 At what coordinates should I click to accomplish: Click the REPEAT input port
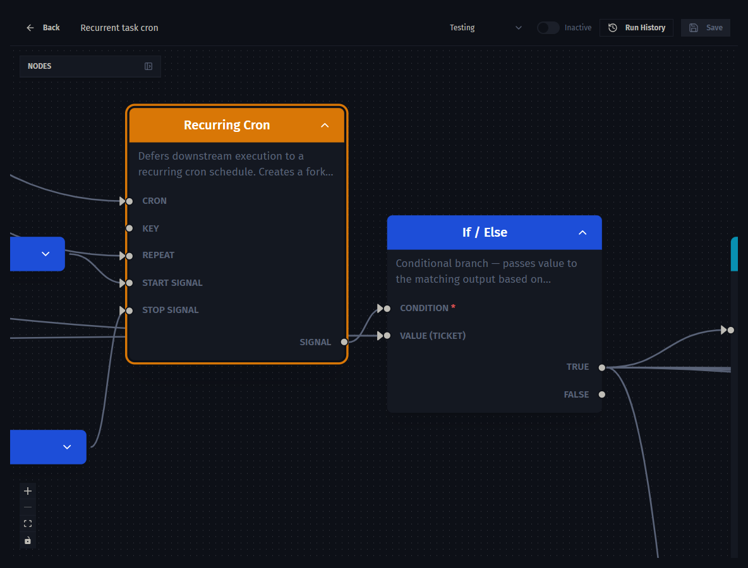[x=130, y=256]
